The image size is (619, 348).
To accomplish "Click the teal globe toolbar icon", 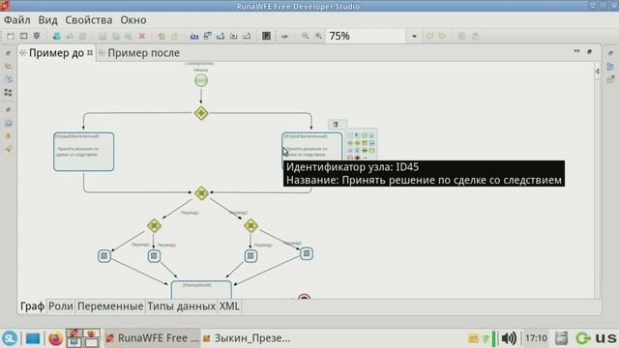I will point(57,36).
